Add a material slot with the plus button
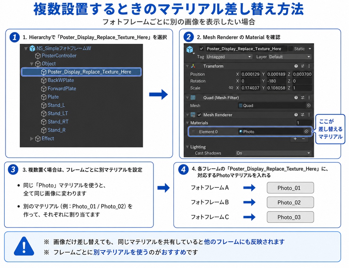The height and width of the screenshot is (268, 349). [x=295, y=139]
